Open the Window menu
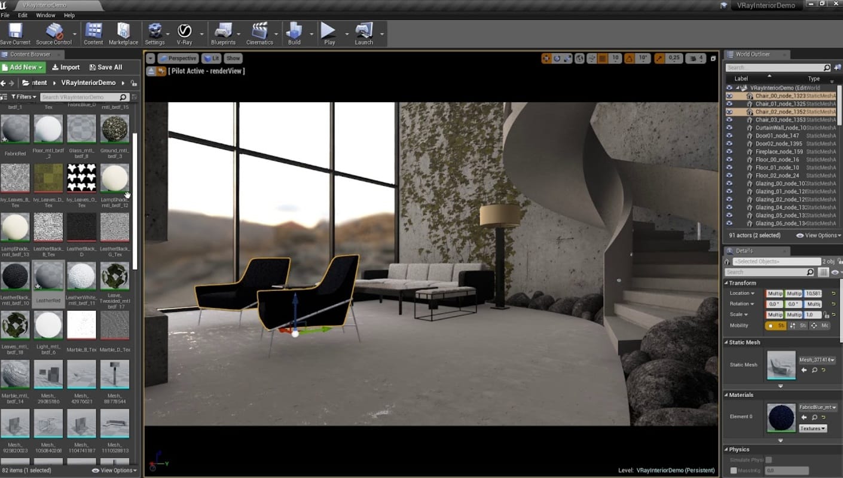 click(45, 15)
